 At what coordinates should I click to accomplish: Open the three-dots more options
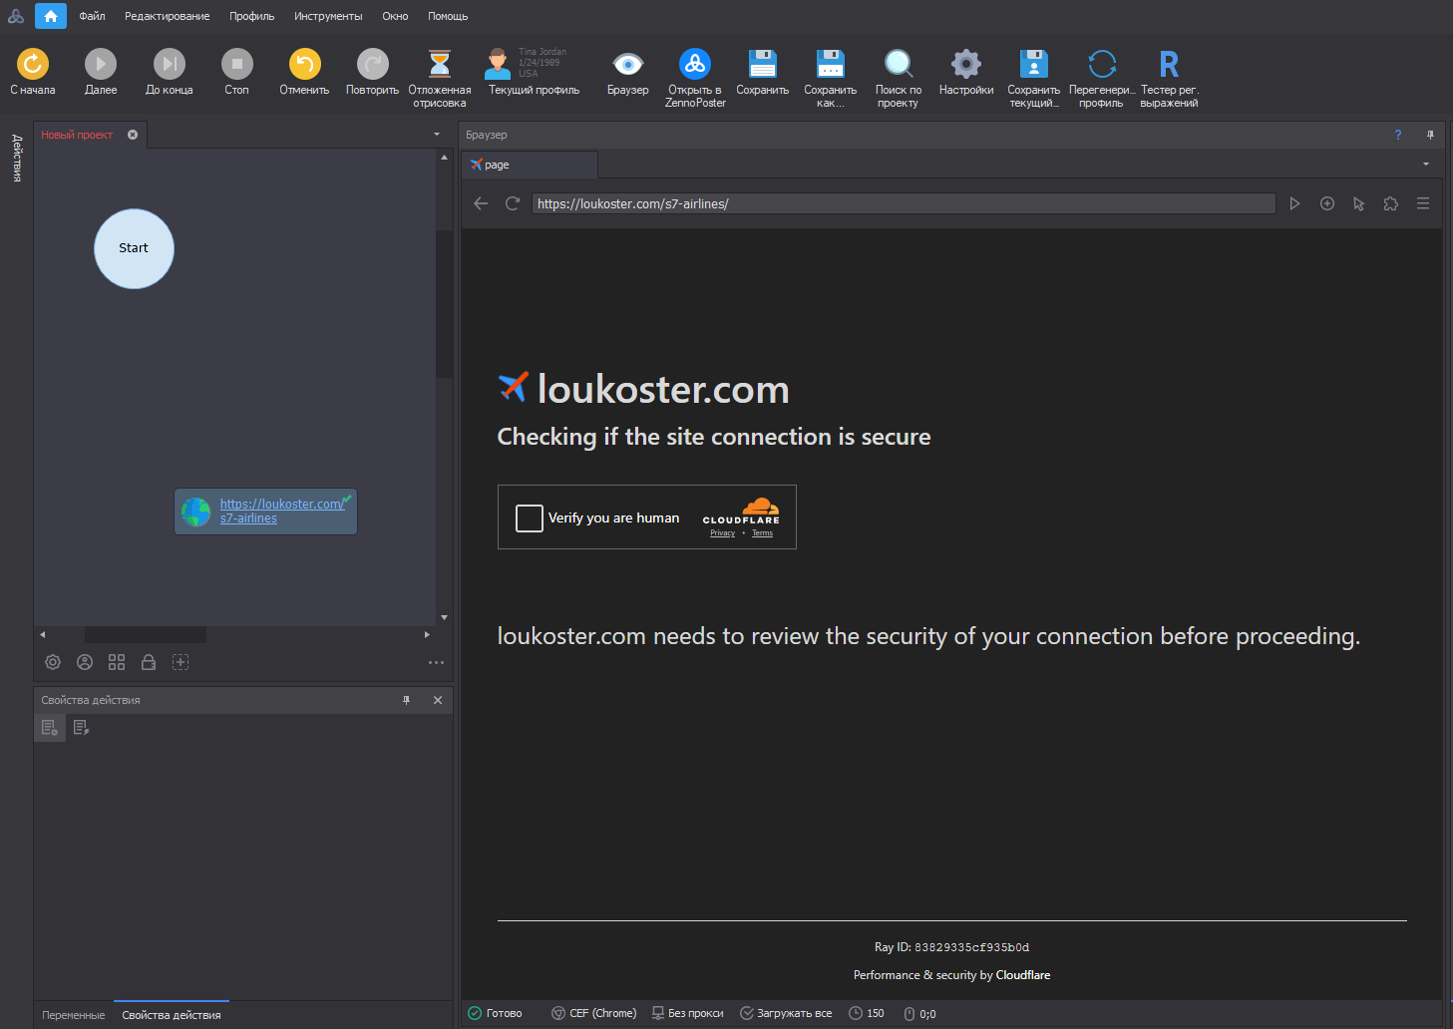click(436, 662)
